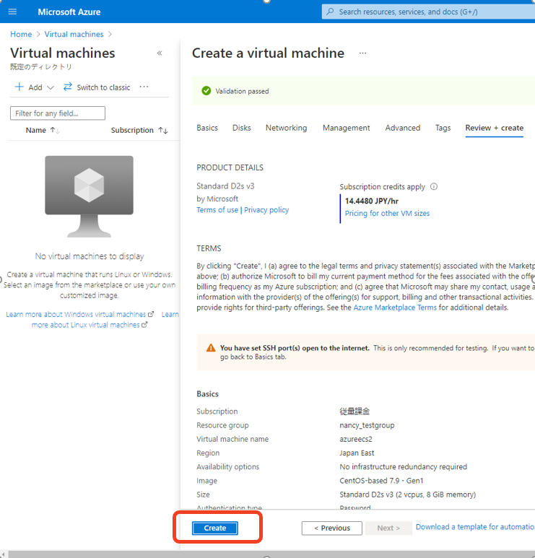Collapse the Virtual machines panel
The width and height of the screenshot is (535, 558).
(x=160, y=53)
